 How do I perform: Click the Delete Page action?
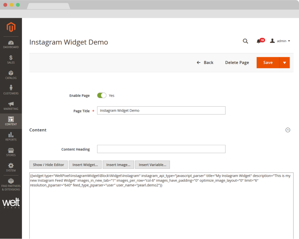pyautogui.click(x=237, y=62)
